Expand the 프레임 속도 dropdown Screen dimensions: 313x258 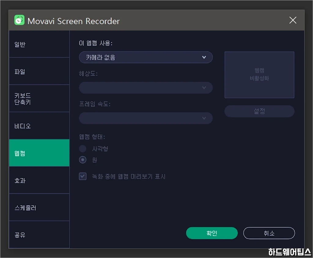145,118
